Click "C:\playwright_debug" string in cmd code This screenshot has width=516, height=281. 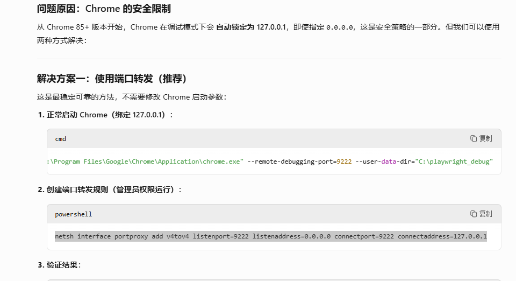(x=454, y=161)
